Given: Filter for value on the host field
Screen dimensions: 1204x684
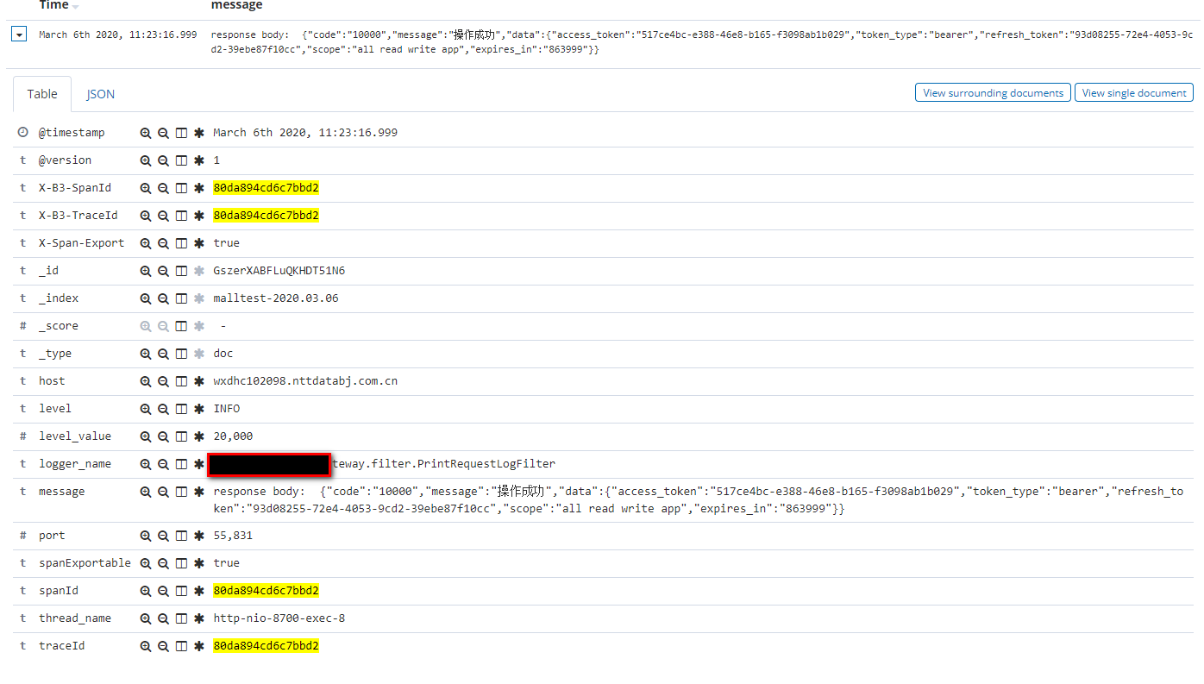Looking at the screenshot, I should [x=146, y=380].
